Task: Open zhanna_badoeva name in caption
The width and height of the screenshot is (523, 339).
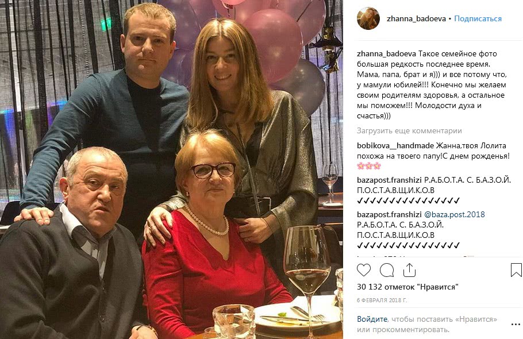Action: [x=386, y=53]
